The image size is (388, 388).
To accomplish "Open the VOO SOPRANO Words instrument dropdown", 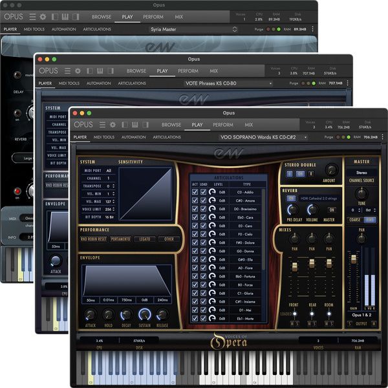I will pos(263,137).
